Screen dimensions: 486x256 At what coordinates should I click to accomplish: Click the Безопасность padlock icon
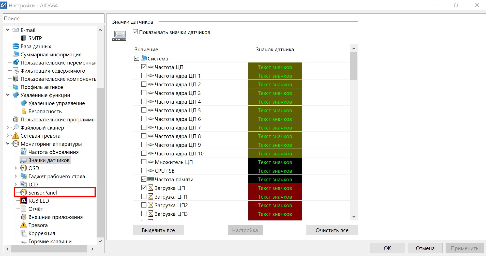tap(24, 111)
